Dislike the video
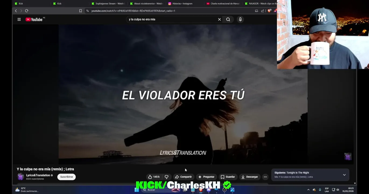Image resolution: width=369 pixels, height=194 pixels. click(x=167, y=177)
